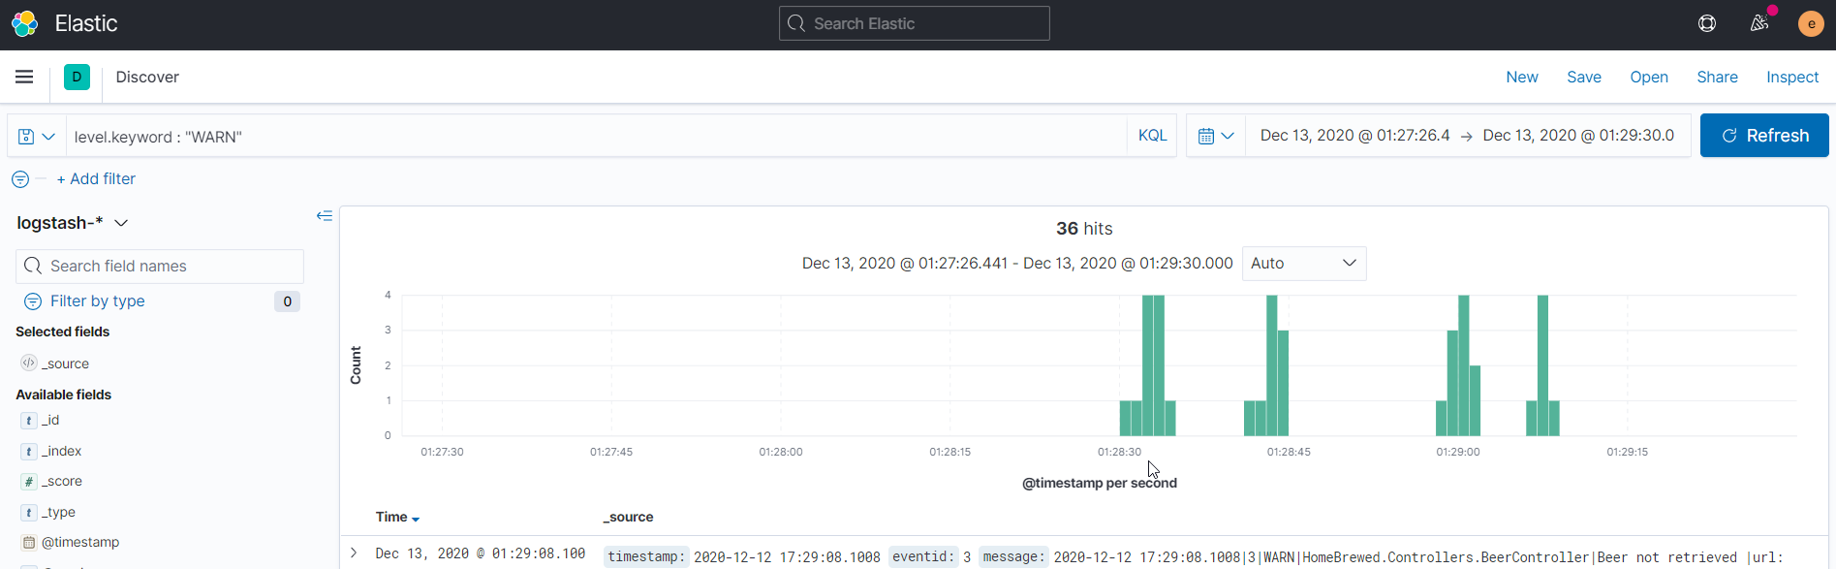Click the @timestamp date type icon

pos(29,543)
